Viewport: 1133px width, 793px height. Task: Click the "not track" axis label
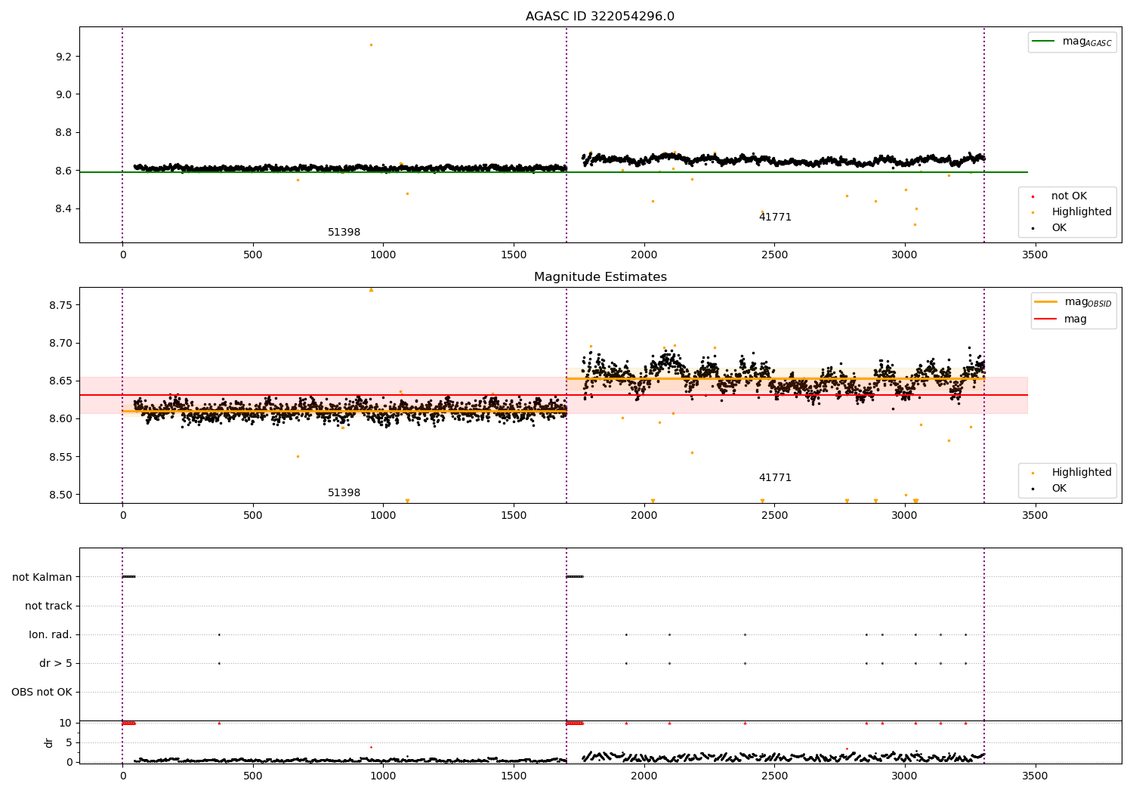coord(48,606)
